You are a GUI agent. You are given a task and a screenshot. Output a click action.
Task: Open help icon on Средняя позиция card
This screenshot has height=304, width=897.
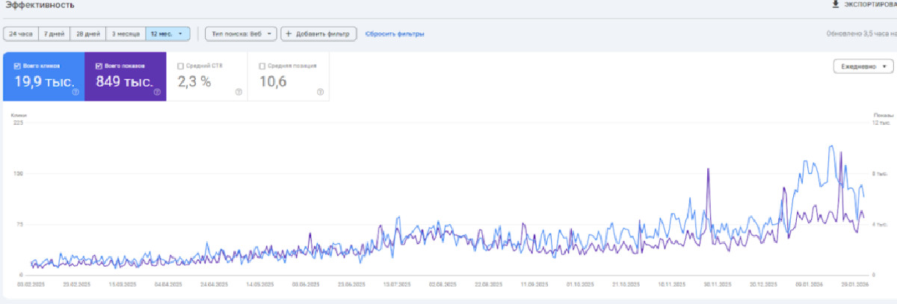pos(320,93)
